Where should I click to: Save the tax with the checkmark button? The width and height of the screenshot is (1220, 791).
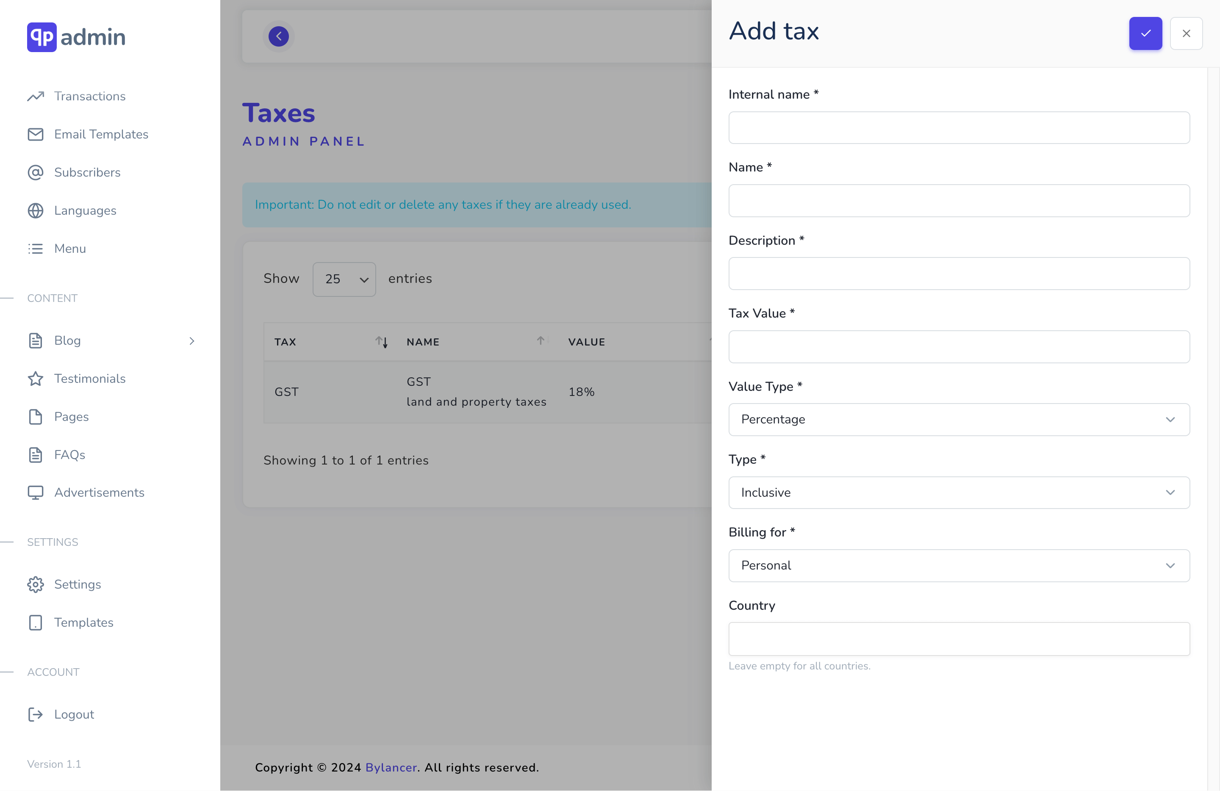[x=1145, y=33]
